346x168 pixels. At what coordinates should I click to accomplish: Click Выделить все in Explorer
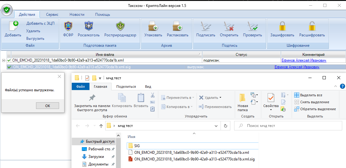point(308,95)
